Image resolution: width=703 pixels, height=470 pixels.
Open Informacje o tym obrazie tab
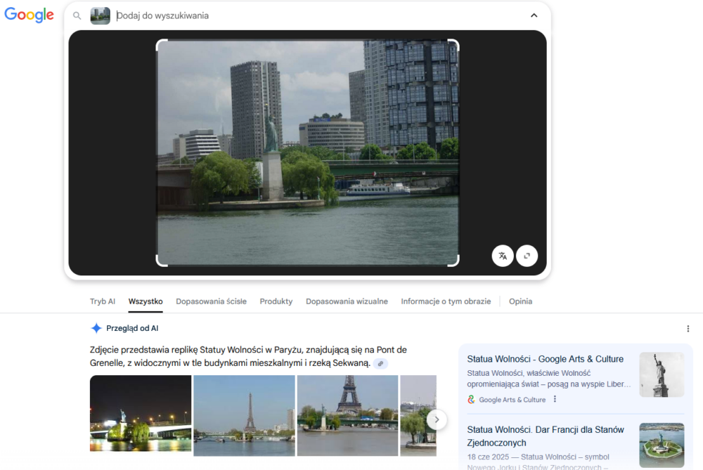(x=446, y=301)
